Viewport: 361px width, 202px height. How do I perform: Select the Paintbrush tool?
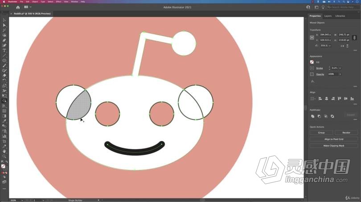[x=4, y=66]
